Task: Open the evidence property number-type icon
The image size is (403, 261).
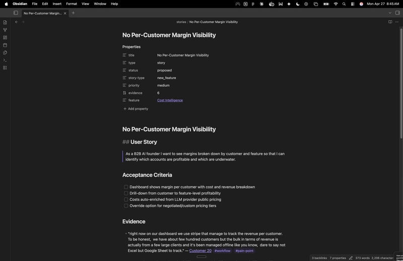Action: tap(124, 93)
